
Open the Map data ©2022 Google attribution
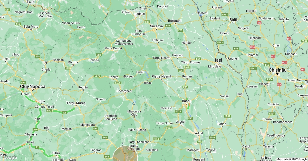pos(292,159)
